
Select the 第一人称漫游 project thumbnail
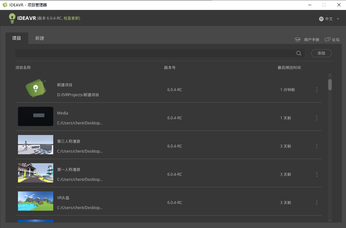pos(36,173)
